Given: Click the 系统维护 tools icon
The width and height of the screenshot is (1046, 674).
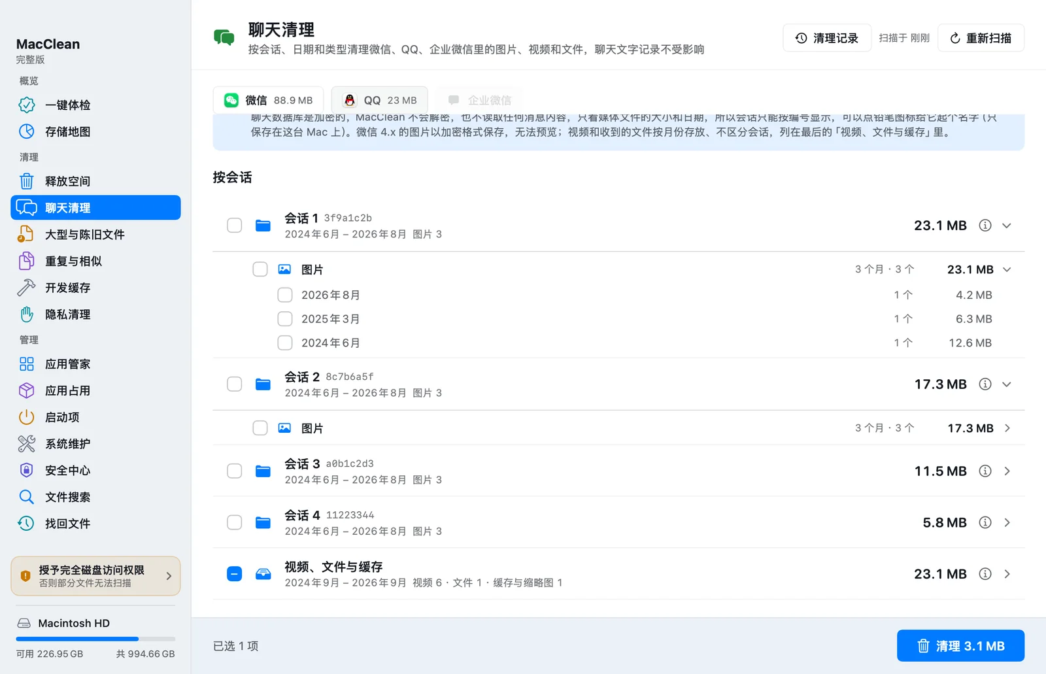Looking at the screenshot, I should click(27, 444).
